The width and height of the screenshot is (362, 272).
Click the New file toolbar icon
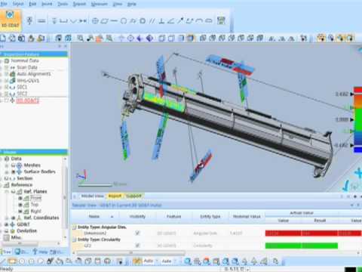(3, 39)
